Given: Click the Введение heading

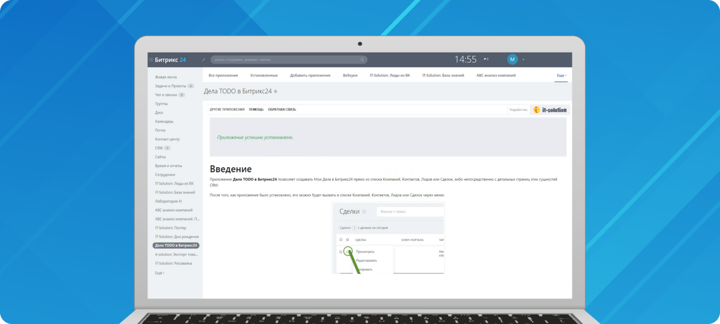Looking at the screenshot, I should click(x=231, y=169).
